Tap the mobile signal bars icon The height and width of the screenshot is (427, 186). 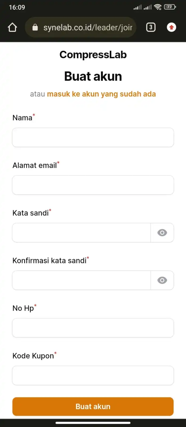143,7
